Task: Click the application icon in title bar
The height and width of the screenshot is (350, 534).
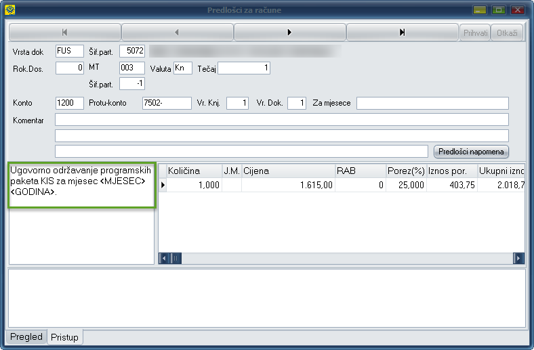Action: coord(9,10)
